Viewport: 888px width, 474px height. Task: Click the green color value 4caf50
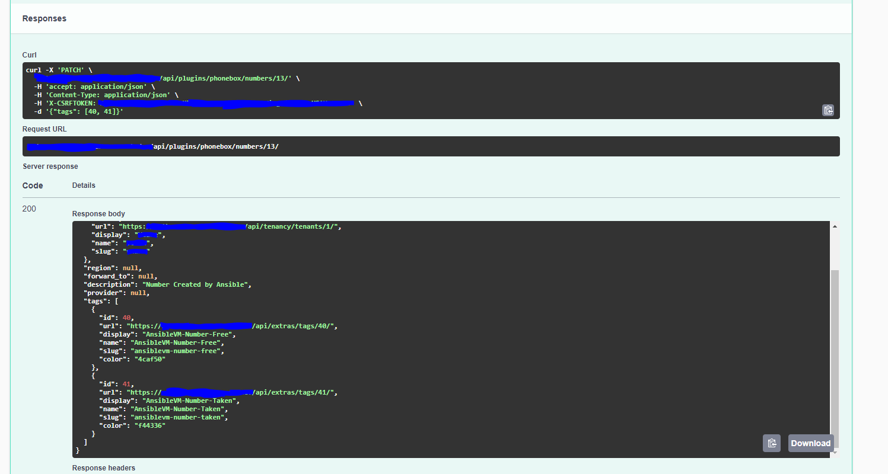click(149, 358)
